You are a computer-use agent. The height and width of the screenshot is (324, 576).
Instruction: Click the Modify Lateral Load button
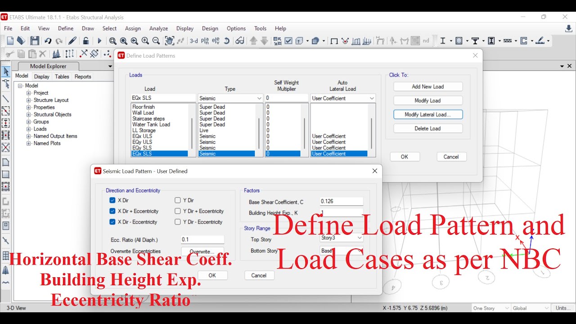point(428,115)
